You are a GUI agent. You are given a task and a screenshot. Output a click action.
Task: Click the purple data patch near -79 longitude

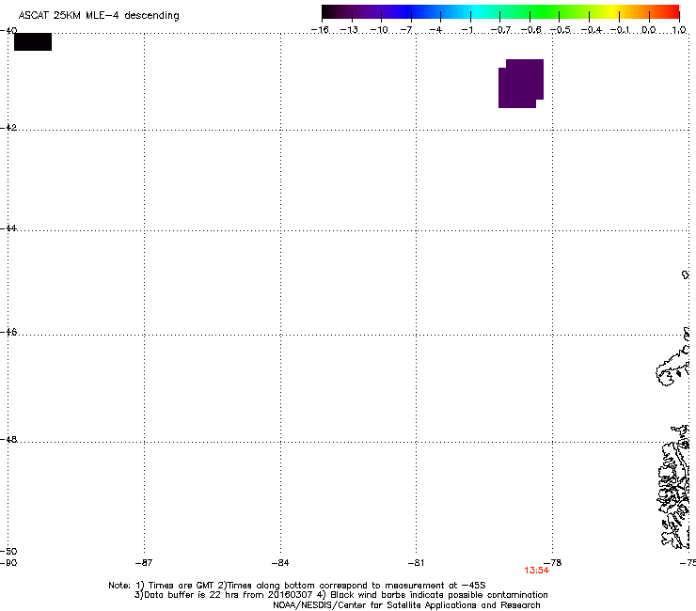[x=521, y=84]
